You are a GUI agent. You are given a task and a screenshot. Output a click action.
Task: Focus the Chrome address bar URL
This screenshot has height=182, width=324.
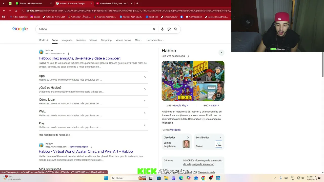click(x=128, y=11)
